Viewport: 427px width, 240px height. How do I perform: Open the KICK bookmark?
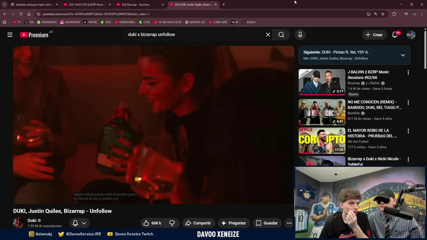pyautogui.click(x=106, y=22)
